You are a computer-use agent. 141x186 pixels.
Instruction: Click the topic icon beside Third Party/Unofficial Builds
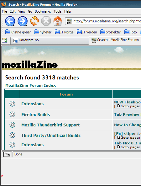tap(13, 135)
